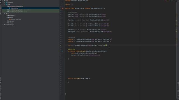
Task: Expand the mipmap folder node
Action: (6, 21)
